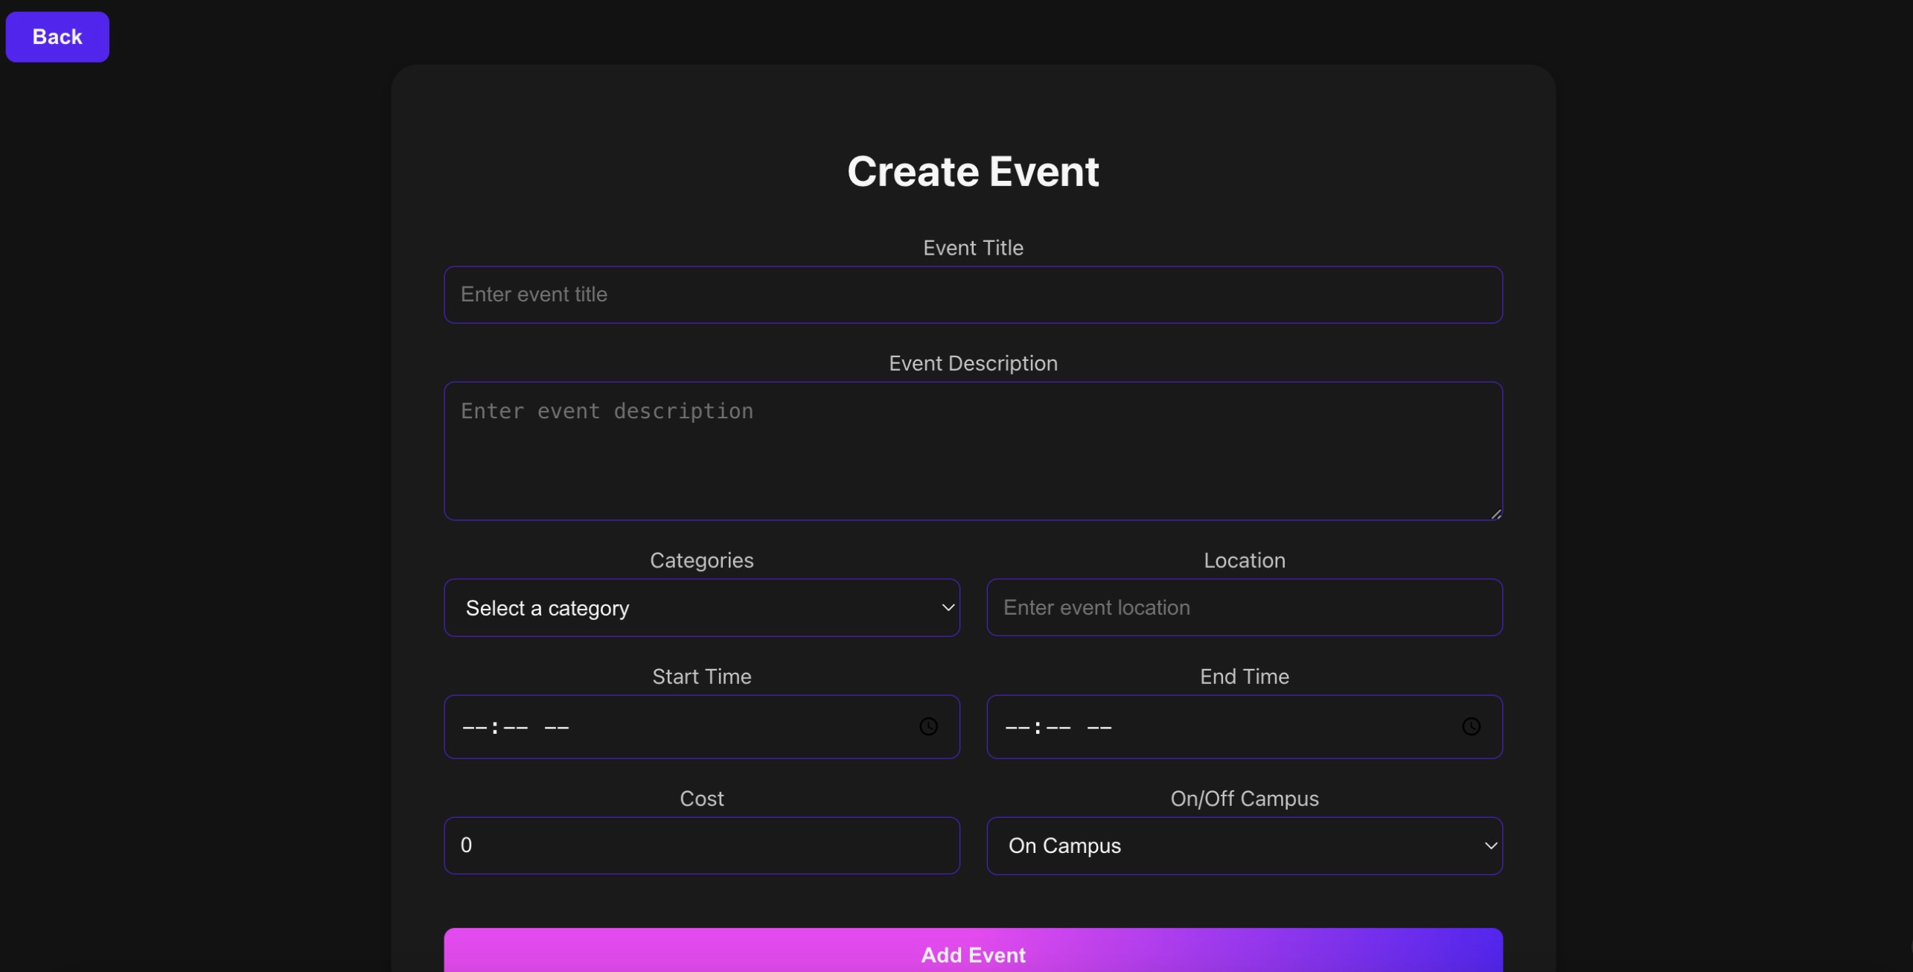
Task: Click the Event Description label
Action: tap(973, 363)
